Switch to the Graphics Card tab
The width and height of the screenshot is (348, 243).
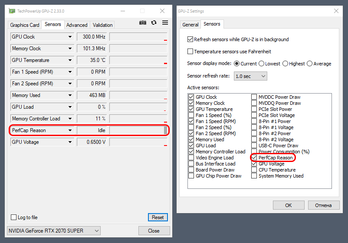pyautogui.click(x=25, y=25)
